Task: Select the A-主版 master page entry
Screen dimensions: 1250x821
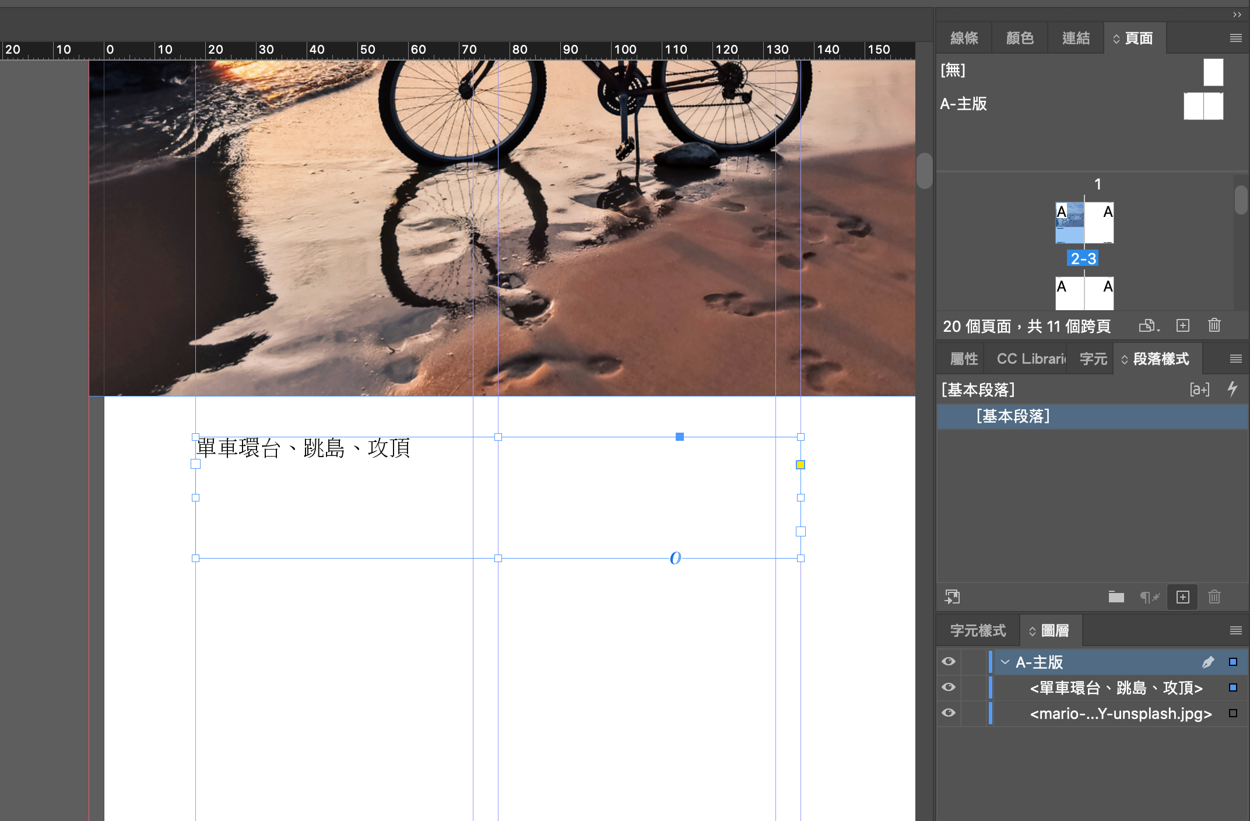Action: pyautogui.click(x=964, y=104)
